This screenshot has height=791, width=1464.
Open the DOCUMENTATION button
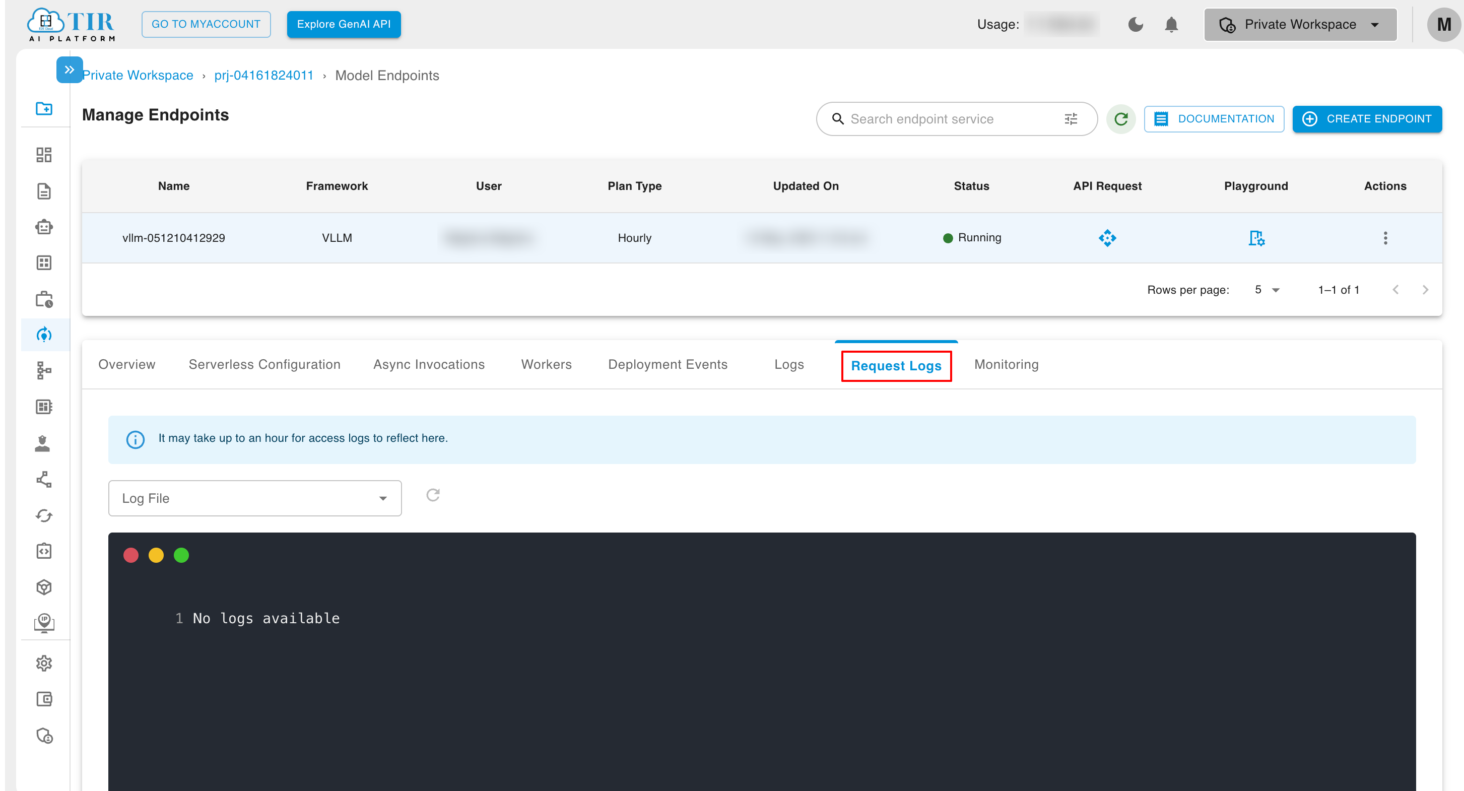[1214, 119]
